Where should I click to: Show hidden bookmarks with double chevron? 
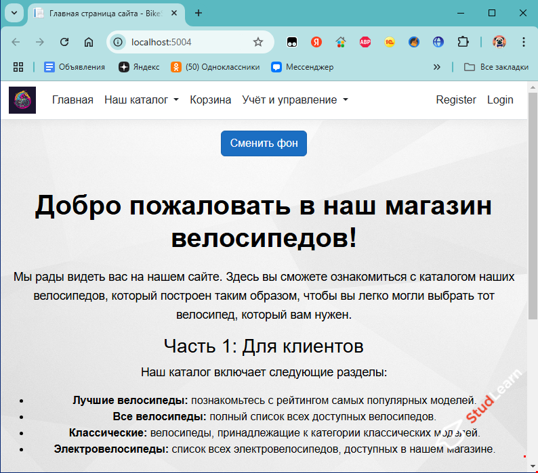[x=437, y=67]
